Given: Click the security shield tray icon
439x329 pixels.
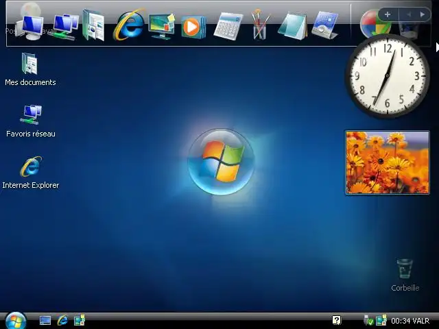Looking at the screenshot, I should tap(368, 320).
